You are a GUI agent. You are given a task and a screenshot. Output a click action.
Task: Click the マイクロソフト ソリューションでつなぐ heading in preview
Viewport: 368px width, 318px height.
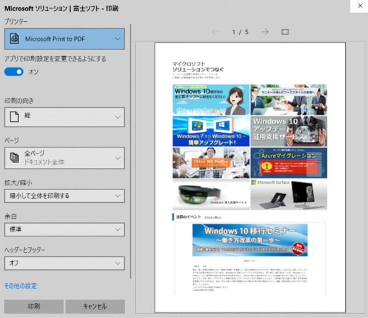pyautogui.click(x=198, y=66)
